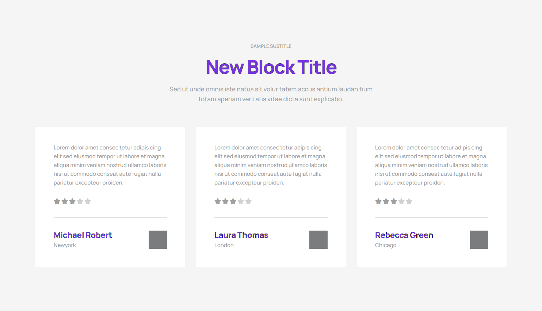Click the Chicago location label
This screenshot has height=311, width=542.
pos(386,245)
